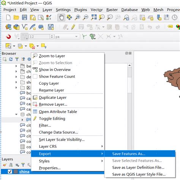Select the Zoom In magnifier tool

(x=77, y=17)
